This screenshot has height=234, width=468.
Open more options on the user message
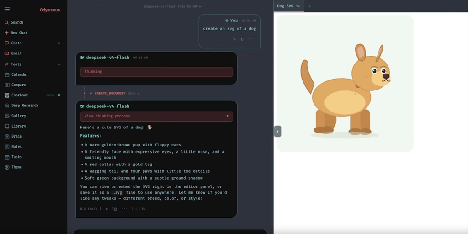pyautogui.click(x=251, y=39)
